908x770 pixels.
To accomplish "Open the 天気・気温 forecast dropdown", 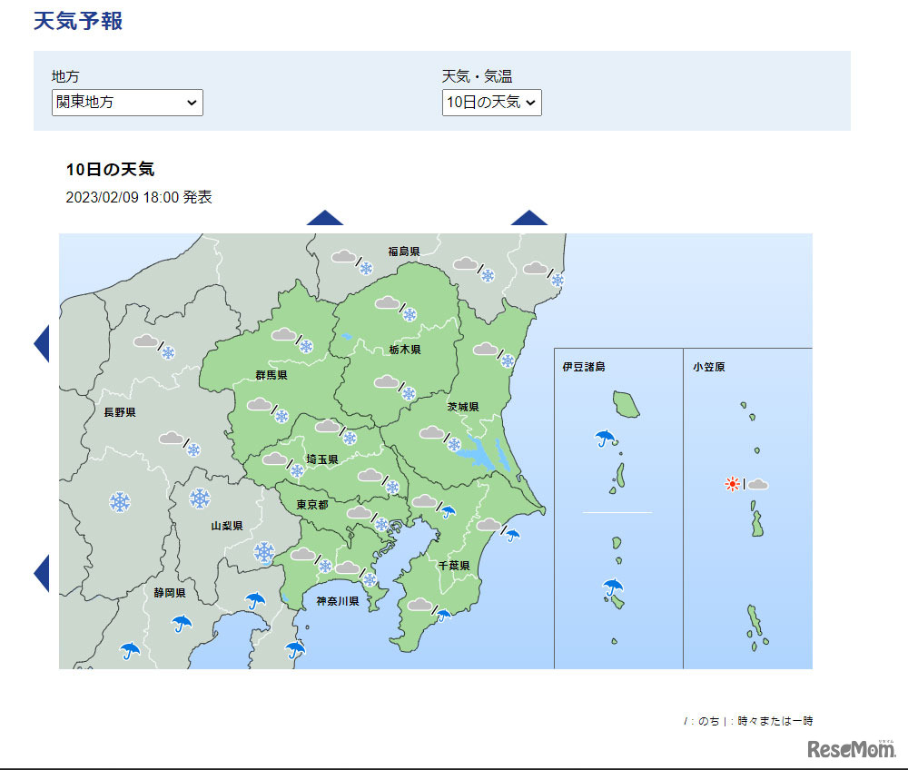I will 491,103.
